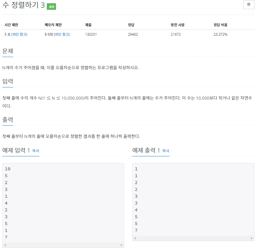Open 하단 참고 link beside 5 초
258x250 pixels.
pos(20,34)
